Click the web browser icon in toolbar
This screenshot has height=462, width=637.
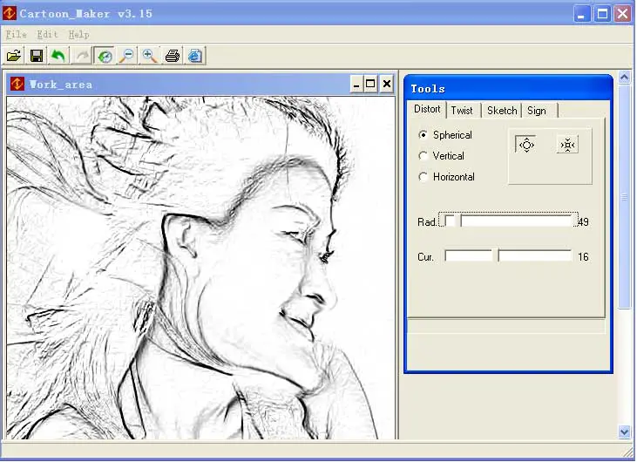click(x=195, y=56)
